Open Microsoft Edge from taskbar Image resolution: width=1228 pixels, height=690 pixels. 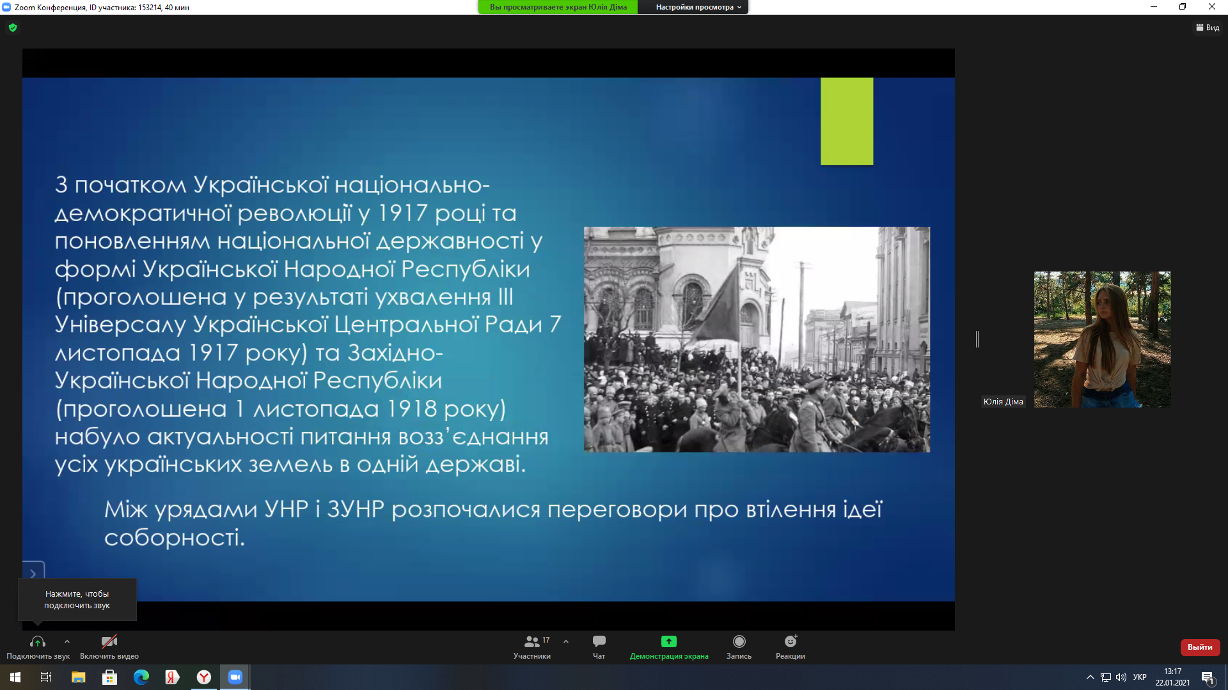[x=141, y=677]
